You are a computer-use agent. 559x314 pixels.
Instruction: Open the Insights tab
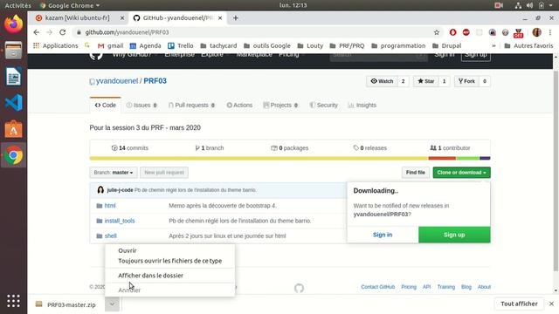(362, 105)
